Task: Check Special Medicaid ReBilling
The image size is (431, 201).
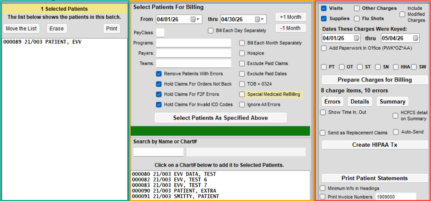Action: [242, 94]
